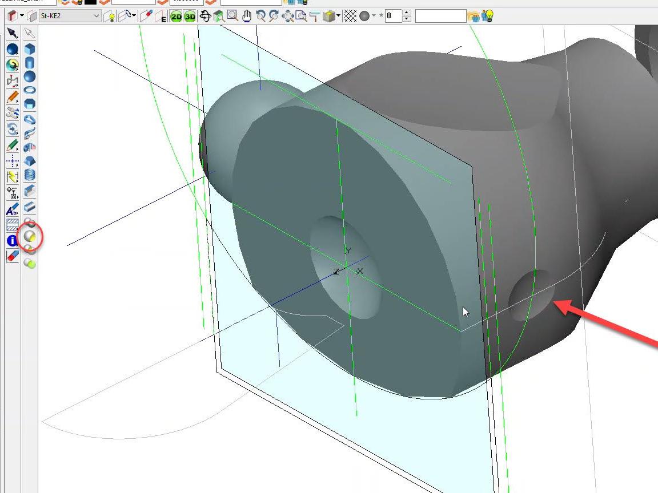This screenshot has width=658, height=493.
Task: Click the 3D rotate view icon
Action: point(205,16)
